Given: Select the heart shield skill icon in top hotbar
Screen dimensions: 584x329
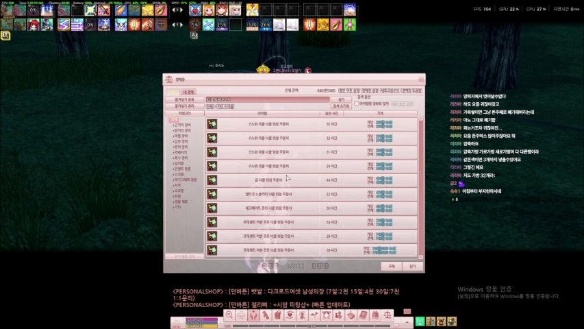Looking at the screenshot, I should tap(195, 10).
